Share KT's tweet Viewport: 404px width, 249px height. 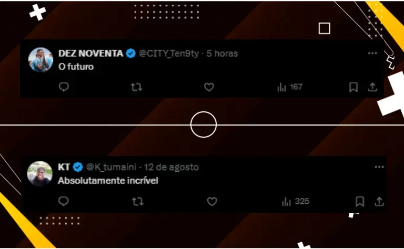[x=379, y=201]
